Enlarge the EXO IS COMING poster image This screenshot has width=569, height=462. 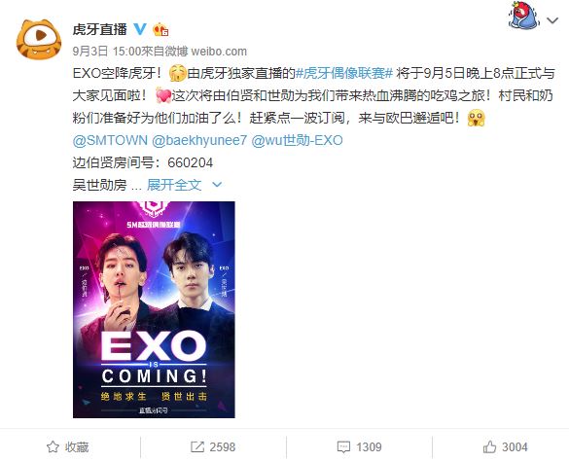click(x=154, y=309)
